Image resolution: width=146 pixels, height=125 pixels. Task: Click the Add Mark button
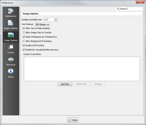[65, 84]
